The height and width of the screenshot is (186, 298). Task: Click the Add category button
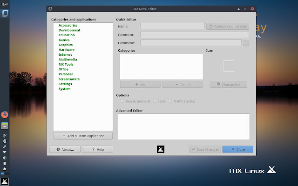click(140, 85)
